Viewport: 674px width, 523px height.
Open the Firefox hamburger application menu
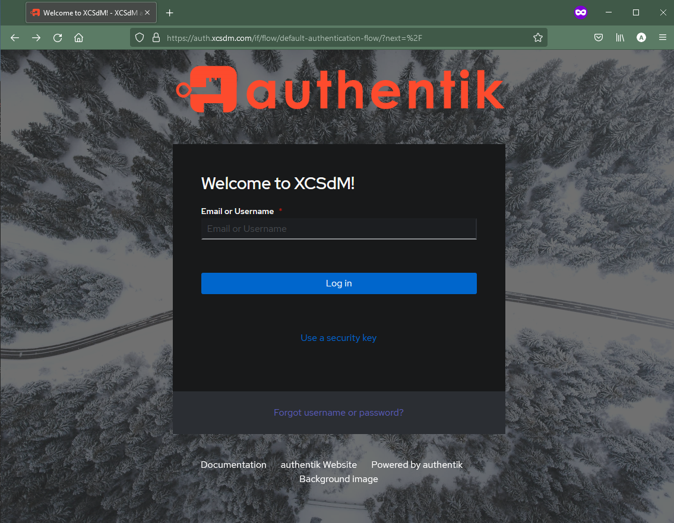662,38
